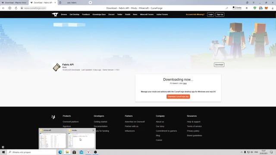Open the News navigation link
The width and height of the screenshot is (276, 155).
tap(135, 15)
